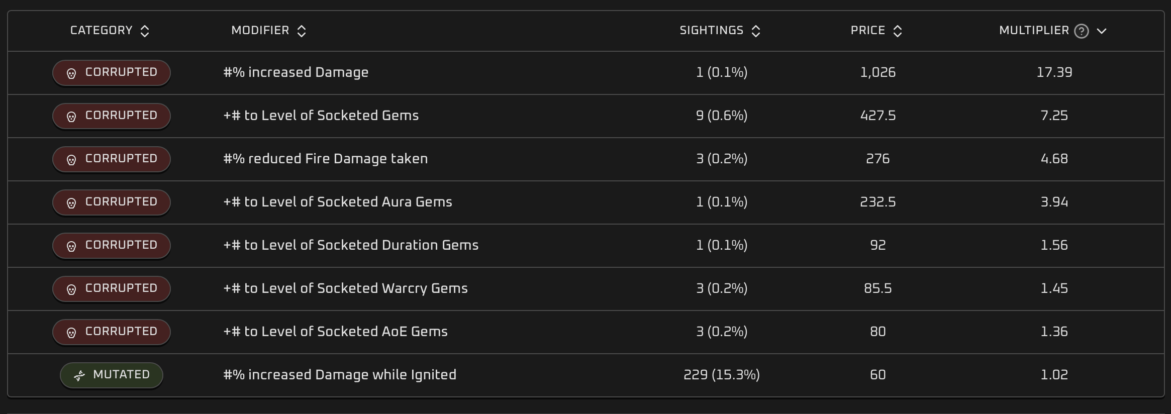Click the mutation icon inside the Mutated badge

79,374
